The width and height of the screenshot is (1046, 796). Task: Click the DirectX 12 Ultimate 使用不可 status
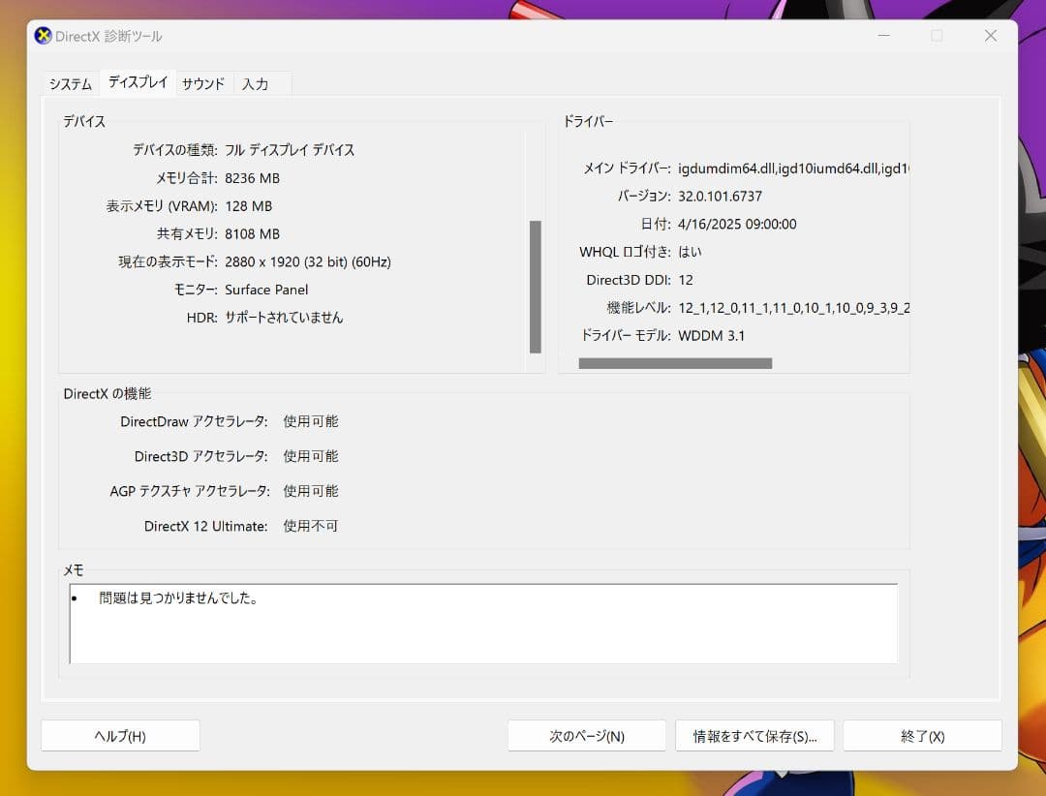(310, 526)
